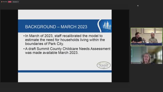Click the red recording indicator icon
163x92 pixels.
(x=2, y=2)
